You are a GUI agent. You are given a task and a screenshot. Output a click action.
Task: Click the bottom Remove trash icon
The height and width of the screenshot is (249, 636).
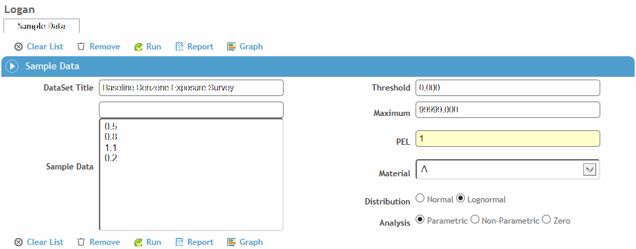[81, 242]
